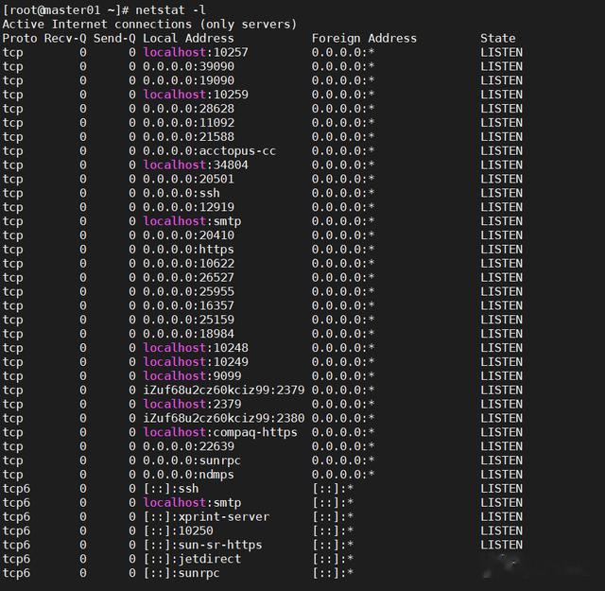The image size is (605, 591).
Task: Select the '0.0.0.0:10622' address
Action: (188, 264)
